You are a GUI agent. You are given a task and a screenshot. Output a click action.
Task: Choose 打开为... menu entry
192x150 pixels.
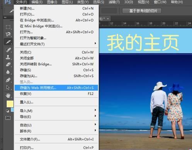point(56,32)
